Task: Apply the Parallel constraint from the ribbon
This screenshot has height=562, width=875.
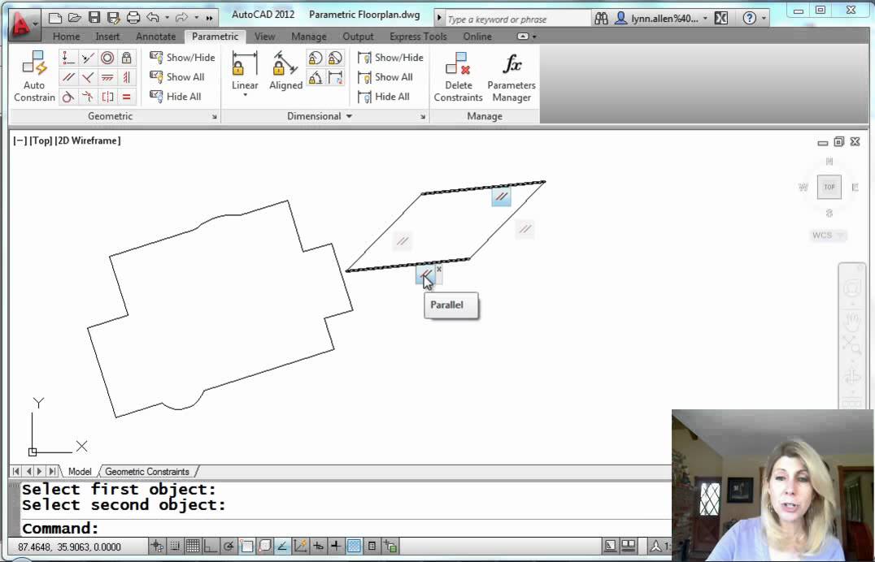Action: pos(68,77)
